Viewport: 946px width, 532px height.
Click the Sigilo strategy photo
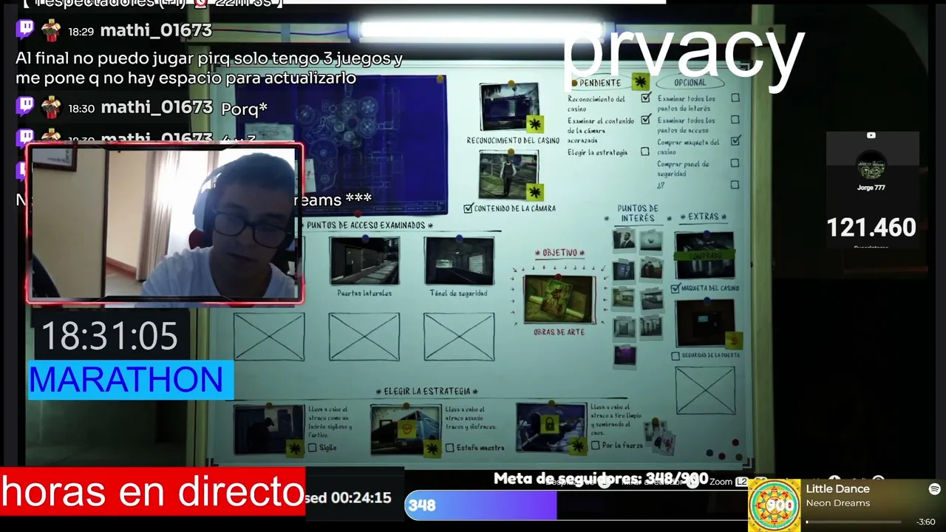coord(269,429)
